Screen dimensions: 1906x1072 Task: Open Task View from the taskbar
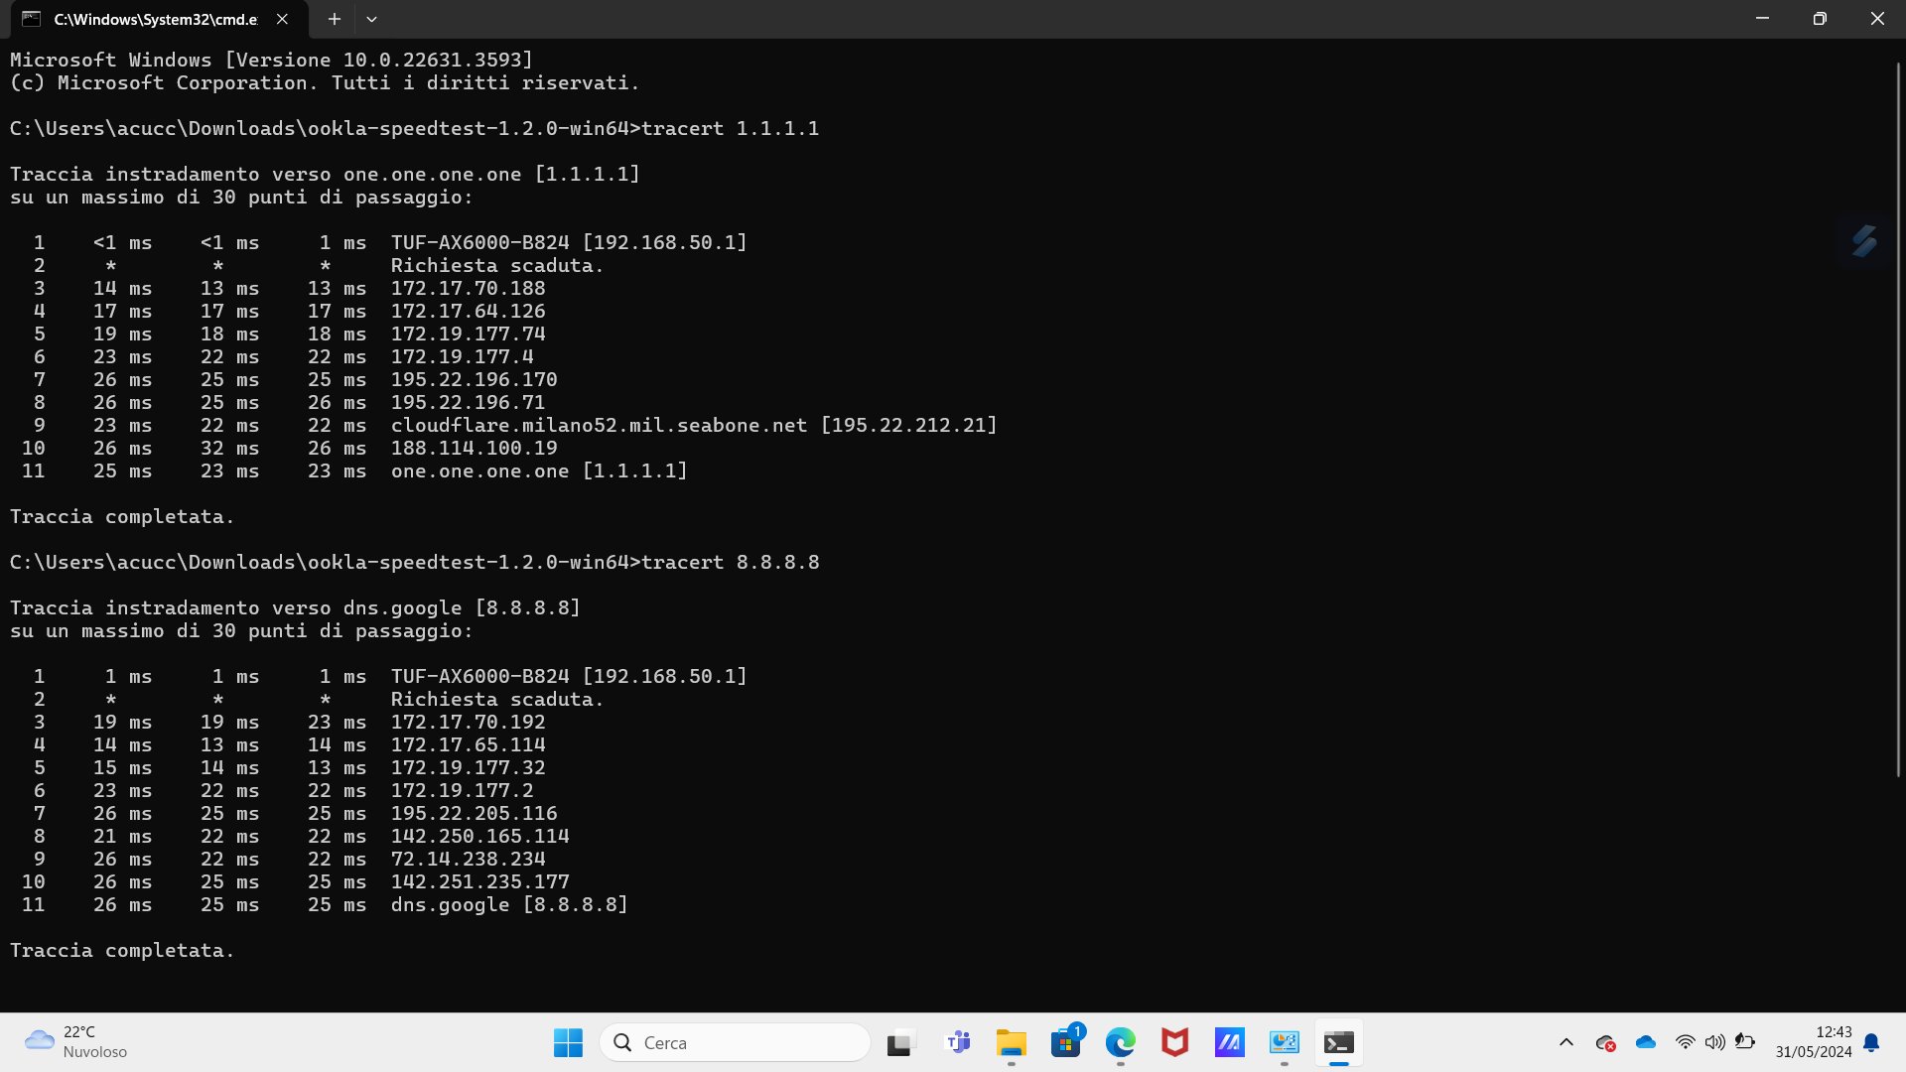pos(899,1043)
